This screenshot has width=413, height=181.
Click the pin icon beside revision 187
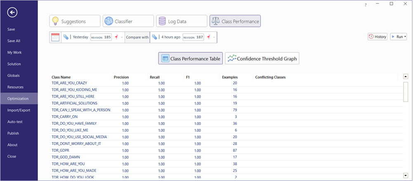[208, 37]
